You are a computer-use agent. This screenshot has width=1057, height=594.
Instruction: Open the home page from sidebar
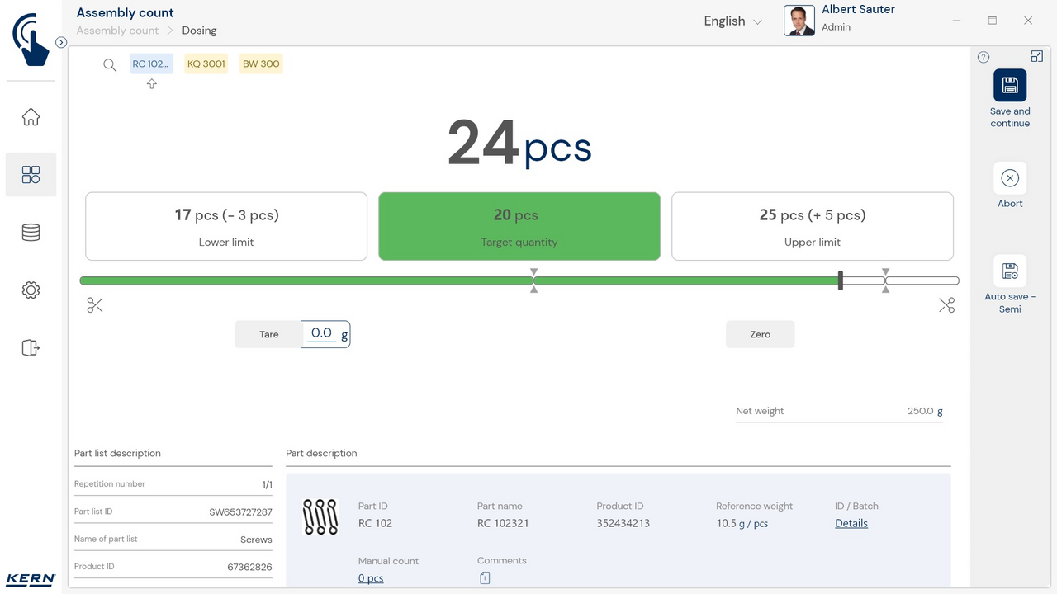(31, 117)
